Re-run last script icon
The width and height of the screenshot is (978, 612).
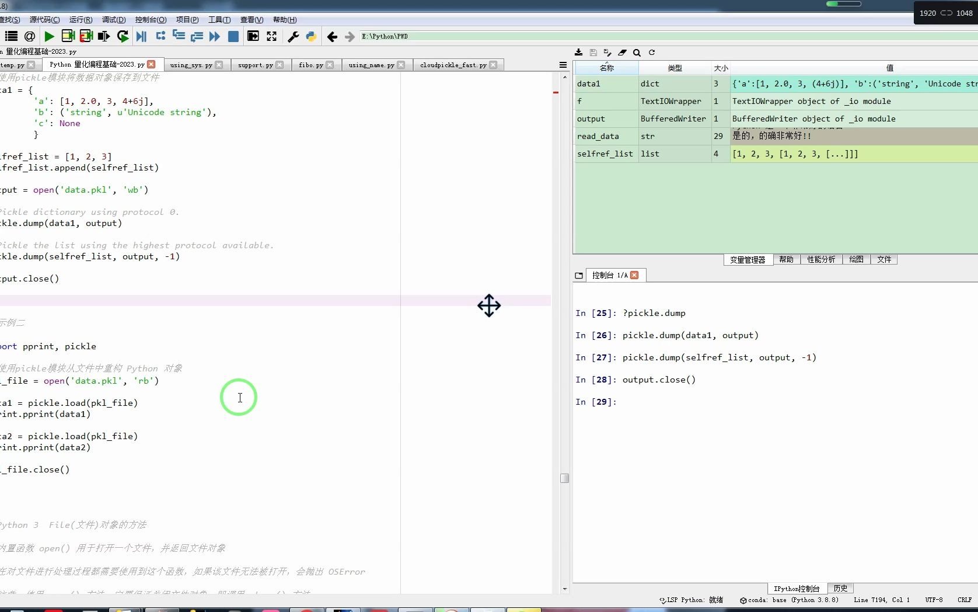[x=123, y=36]
